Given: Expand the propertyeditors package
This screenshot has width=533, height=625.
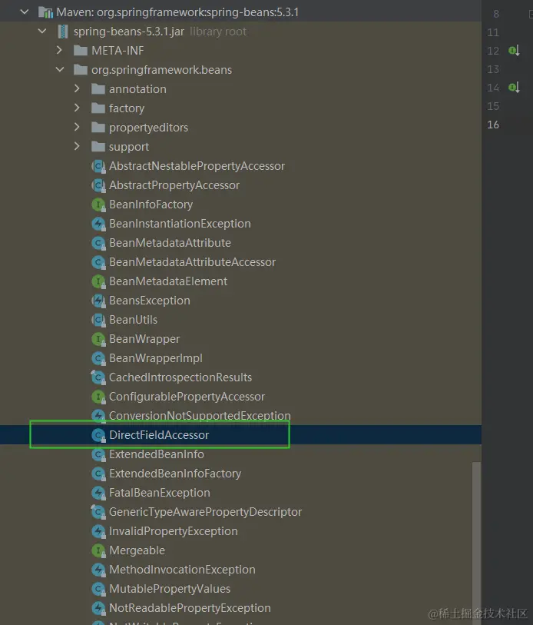Looking at the screenshot, I should pyautogui.click(x=77, y=127).
